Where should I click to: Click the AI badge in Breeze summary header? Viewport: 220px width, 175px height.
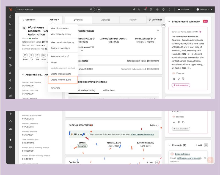pyautogui.click(x=205, y=21)
